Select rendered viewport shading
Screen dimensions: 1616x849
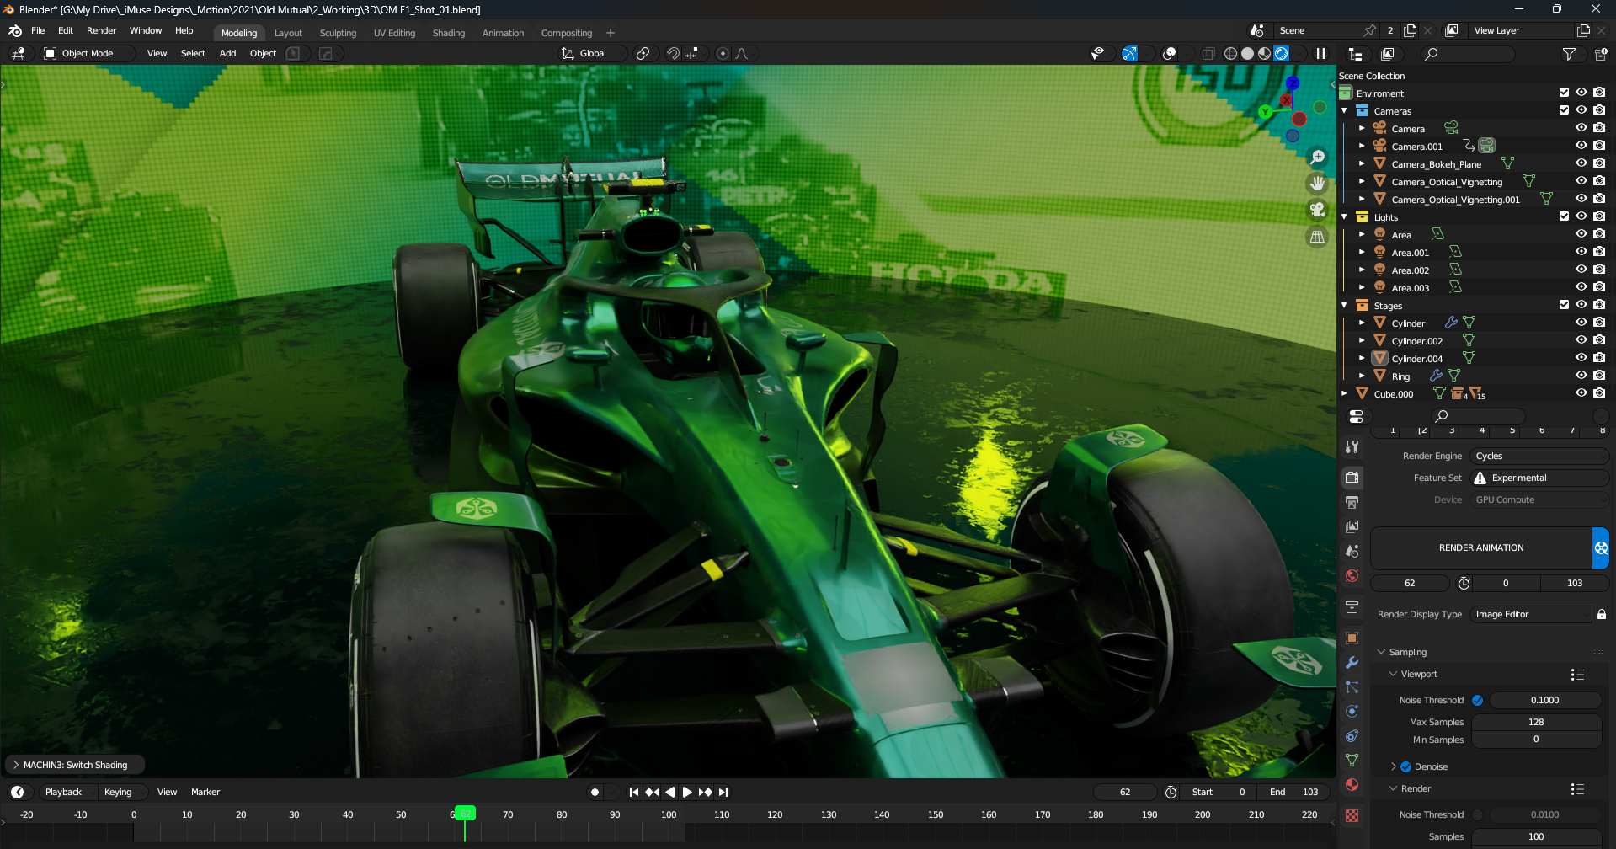(1281, 53)
